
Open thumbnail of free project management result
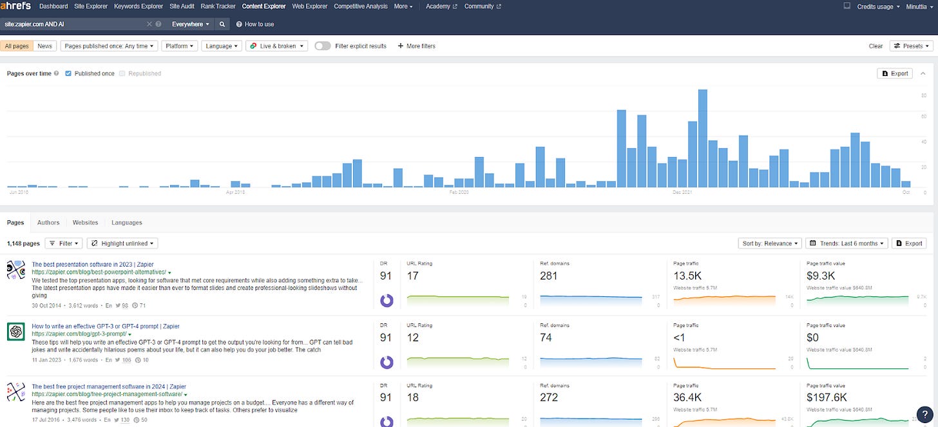point(16,392)
